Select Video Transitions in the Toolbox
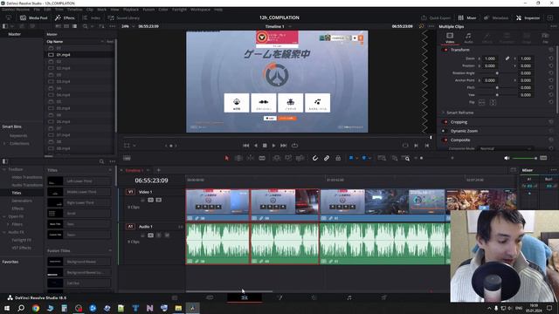This screenshot has width=559, height=314. [x=27, y=177]
